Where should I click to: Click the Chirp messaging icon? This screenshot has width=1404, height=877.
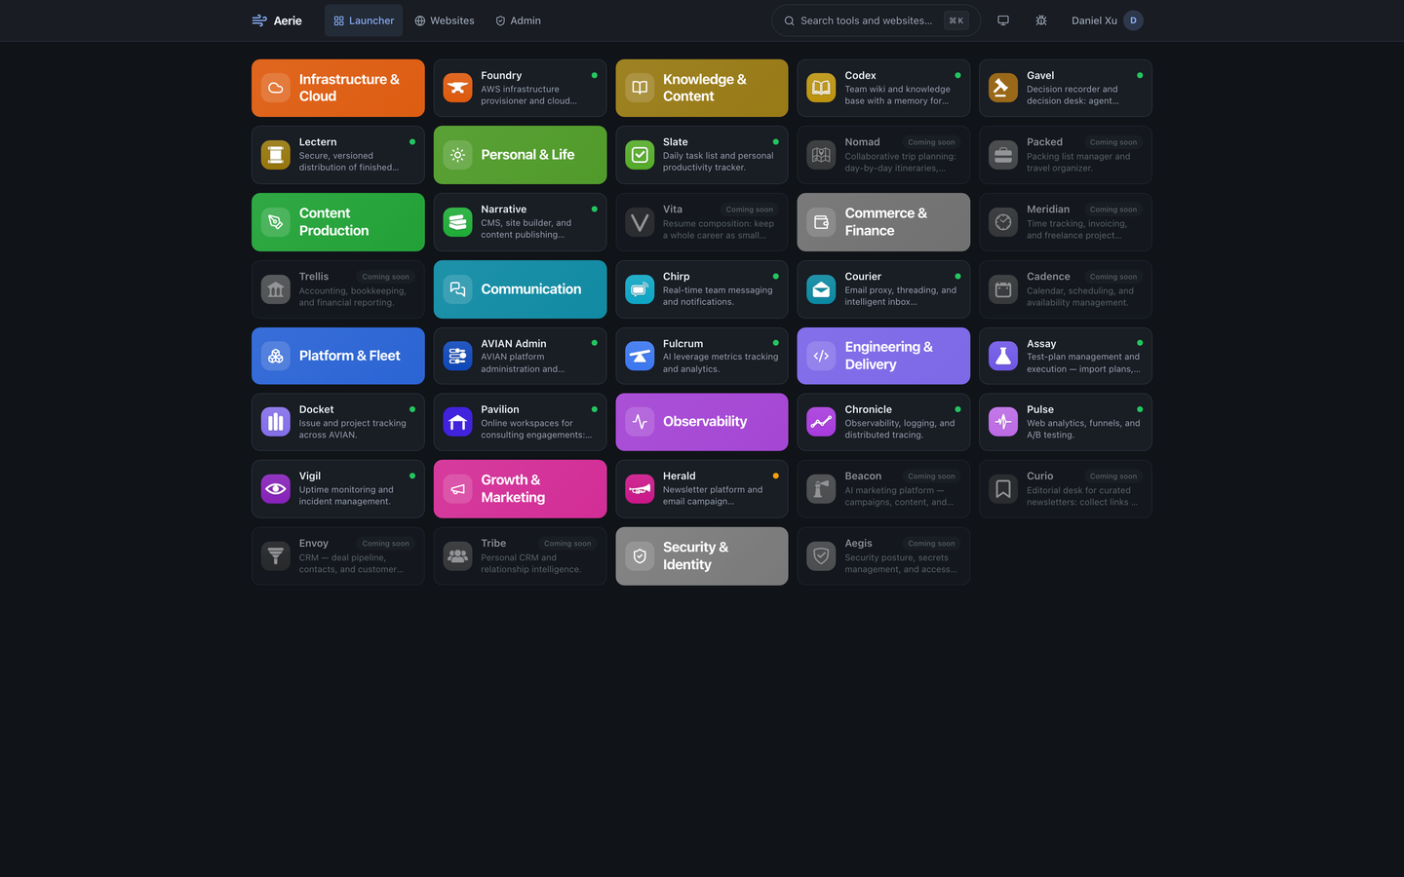point(640,289)
